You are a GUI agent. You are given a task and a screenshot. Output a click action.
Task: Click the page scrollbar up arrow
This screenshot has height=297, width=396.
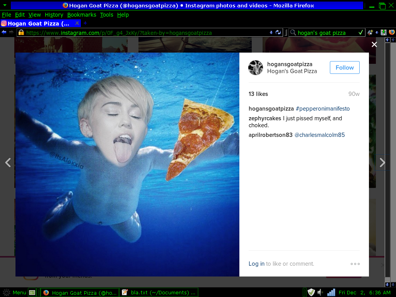pyautogui.click(x=387, y=40)
